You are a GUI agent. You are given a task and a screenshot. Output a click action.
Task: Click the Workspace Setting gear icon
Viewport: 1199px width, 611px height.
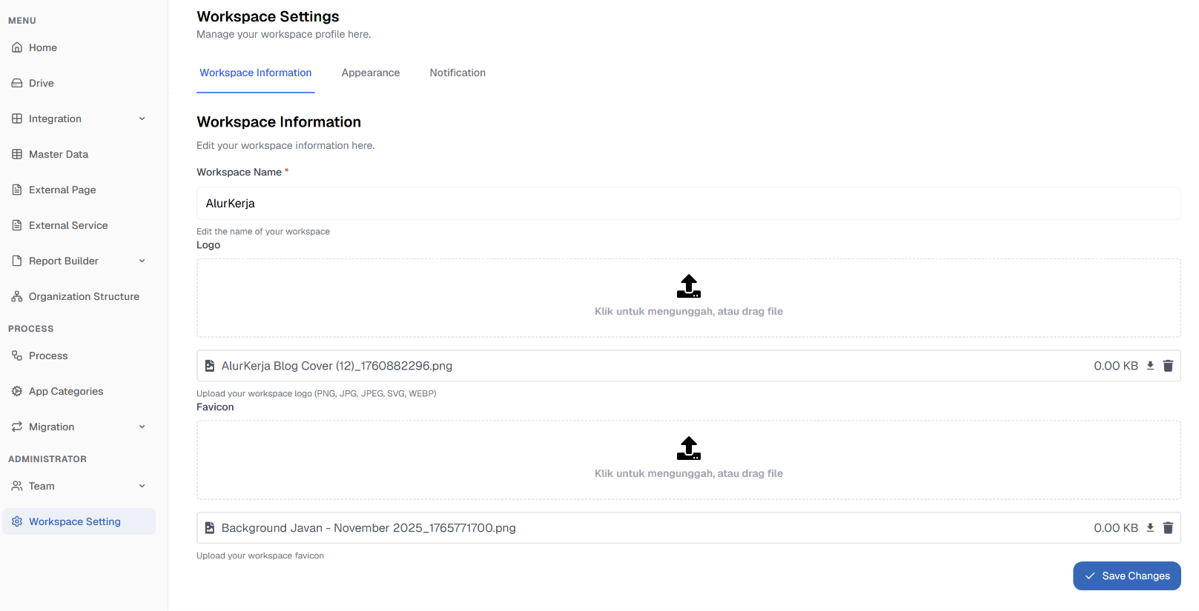(x=17, y=521)
